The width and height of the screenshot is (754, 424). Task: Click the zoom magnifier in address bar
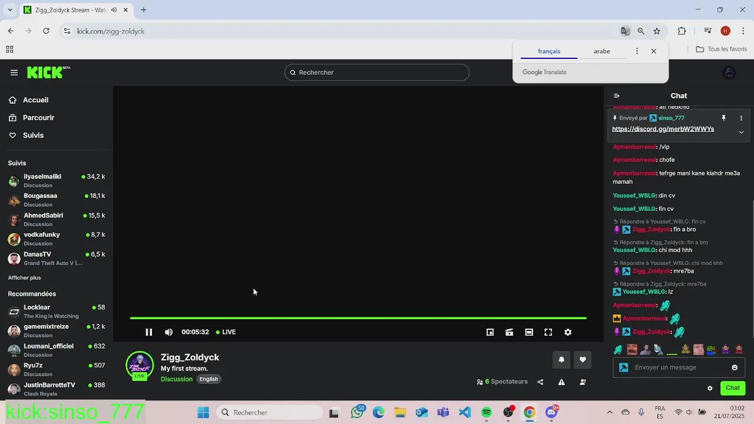(x=641, y=31)
